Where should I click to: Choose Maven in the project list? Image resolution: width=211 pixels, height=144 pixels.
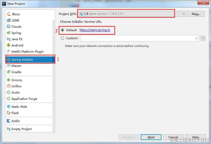(x=17, y=66)
